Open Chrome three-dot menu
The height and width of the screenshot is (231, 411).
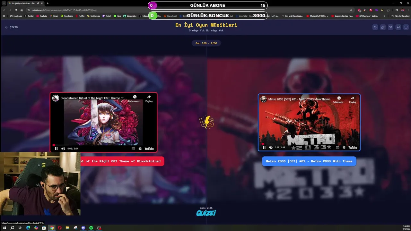pyautogui.click(x=408, y=10)
